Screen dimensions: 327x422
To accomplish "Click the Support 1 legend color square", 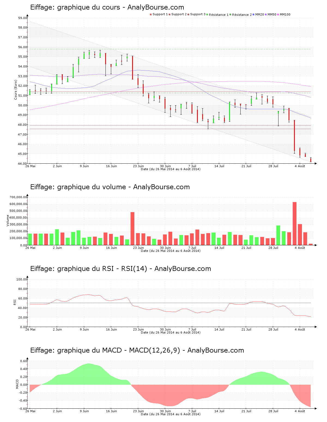I will click(151, 14).
